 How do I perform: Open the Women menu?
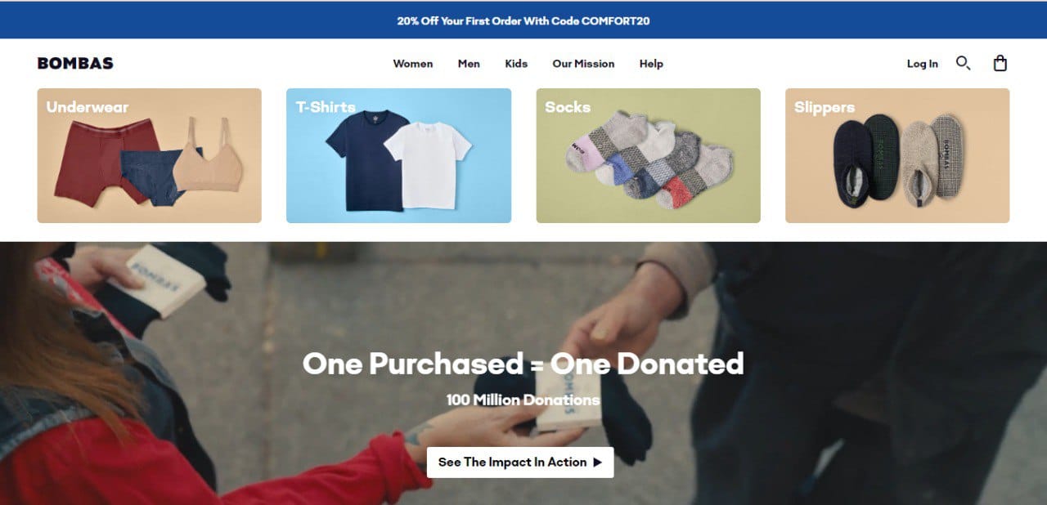click(x=413, y=64)
